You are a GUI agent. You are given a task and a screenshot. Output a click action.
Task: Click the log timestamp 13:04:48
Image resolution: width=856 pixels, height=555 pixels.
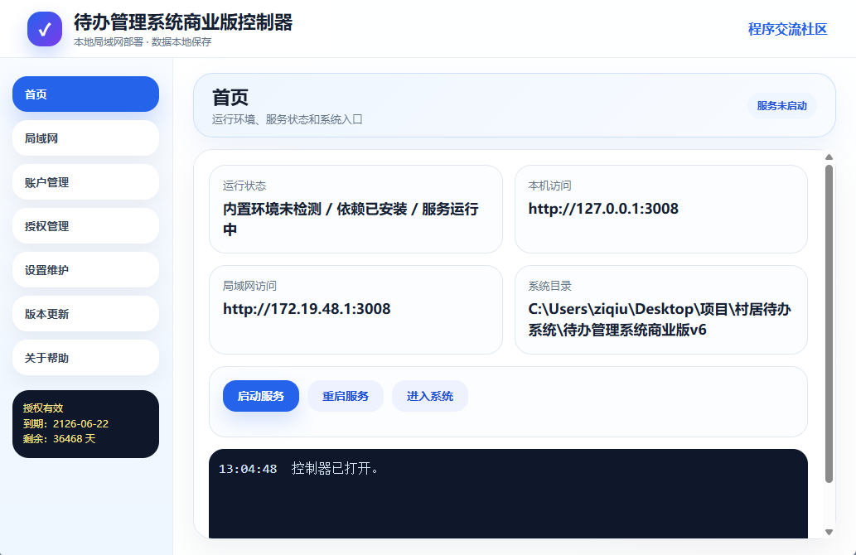point(248,469)
